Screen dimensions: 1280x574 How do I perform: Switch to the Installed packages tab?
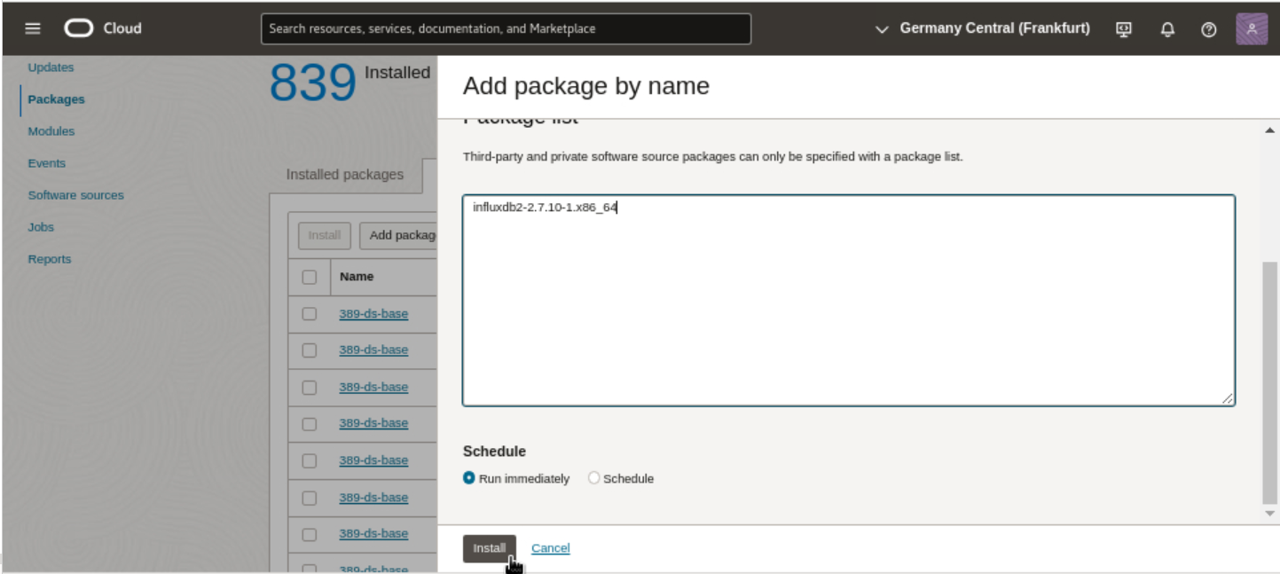[345, 175]
